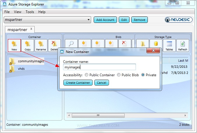Click Azure Storage Explorer title bar icon
Image resolution: width=197 pixels, height=133 pixels.
click(x=5, y=4)
